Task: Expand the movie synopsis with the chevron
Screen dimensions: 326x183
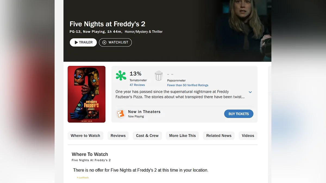Action: click(250, 92)
